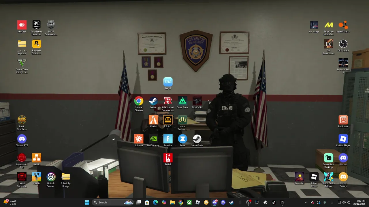The width and height of the screenshot is (369, 207).
Task: Open FiveM desktop shortcut
Action: (153, 122)
